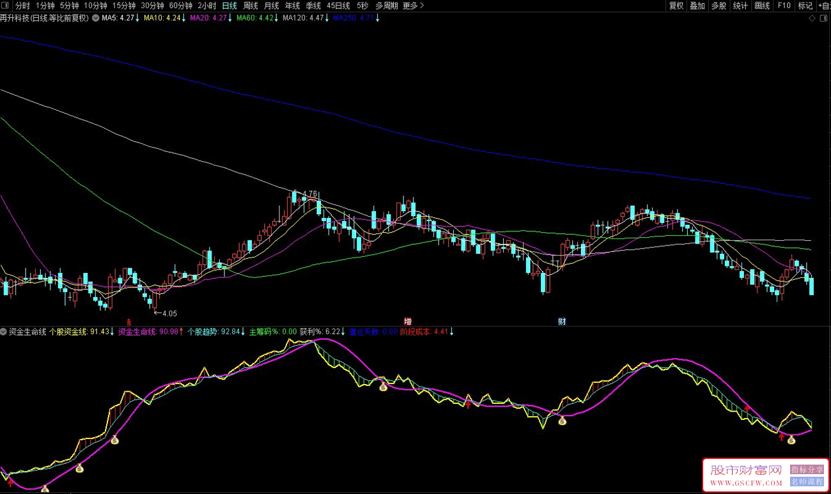831x494 pixels.
Task: Select the 月线 monthly period
Action: [x=272, y=6]
